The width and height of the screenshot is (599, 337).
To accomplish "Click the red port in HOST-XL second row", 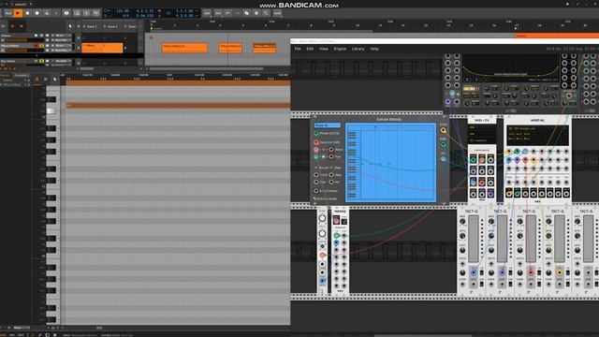I will 525,160.
